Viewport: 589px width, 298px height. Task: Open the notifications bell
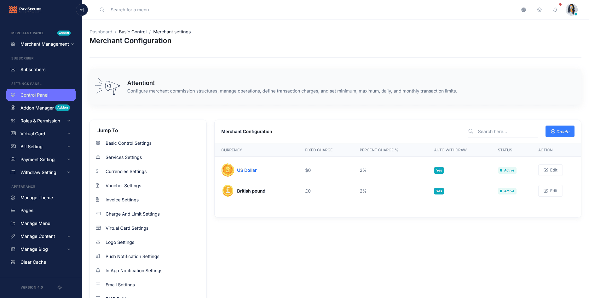[555, 10]
